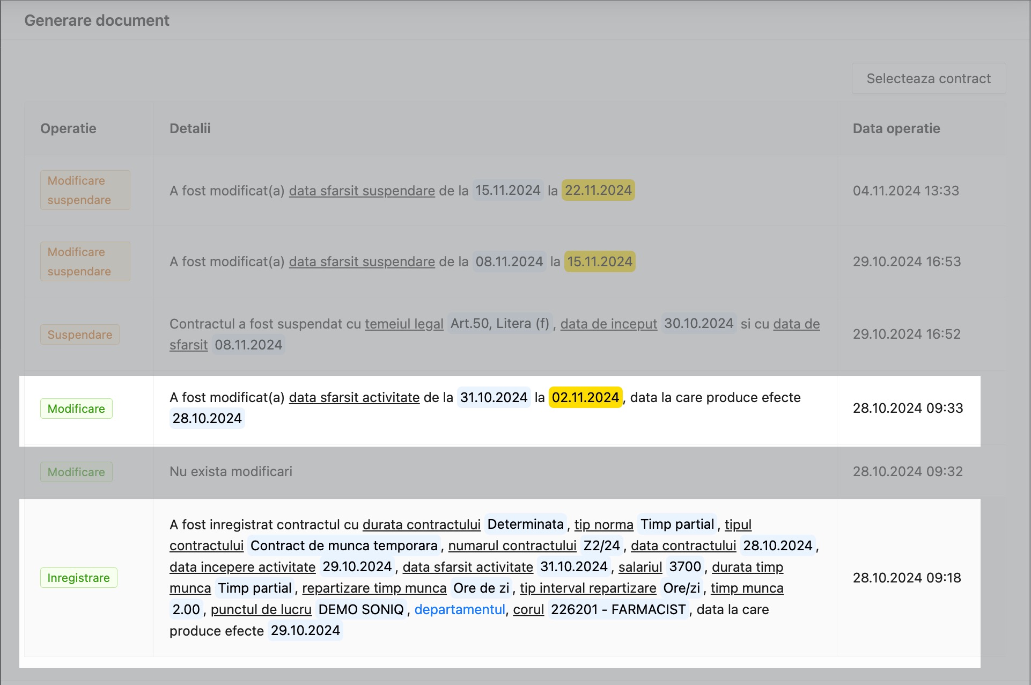
Task: Click the start date 29.10.2024 after data incepere activitate
Action: 357,566
